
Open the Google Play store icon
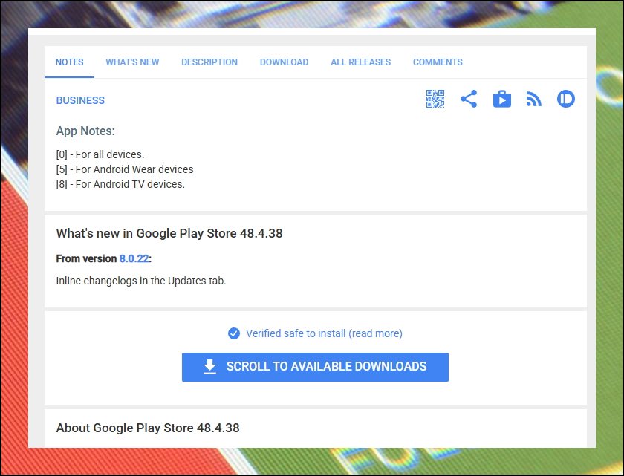502,99
